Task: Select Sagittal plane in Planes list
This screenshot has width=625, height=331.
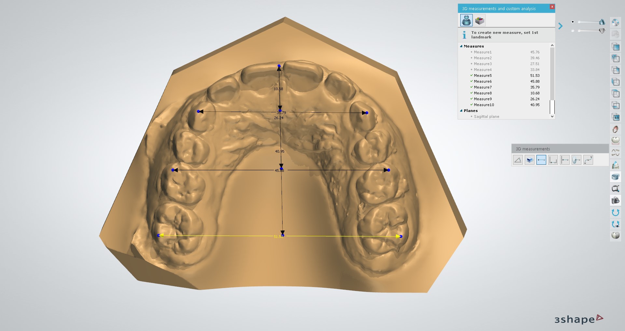Action: click(486, 117)
